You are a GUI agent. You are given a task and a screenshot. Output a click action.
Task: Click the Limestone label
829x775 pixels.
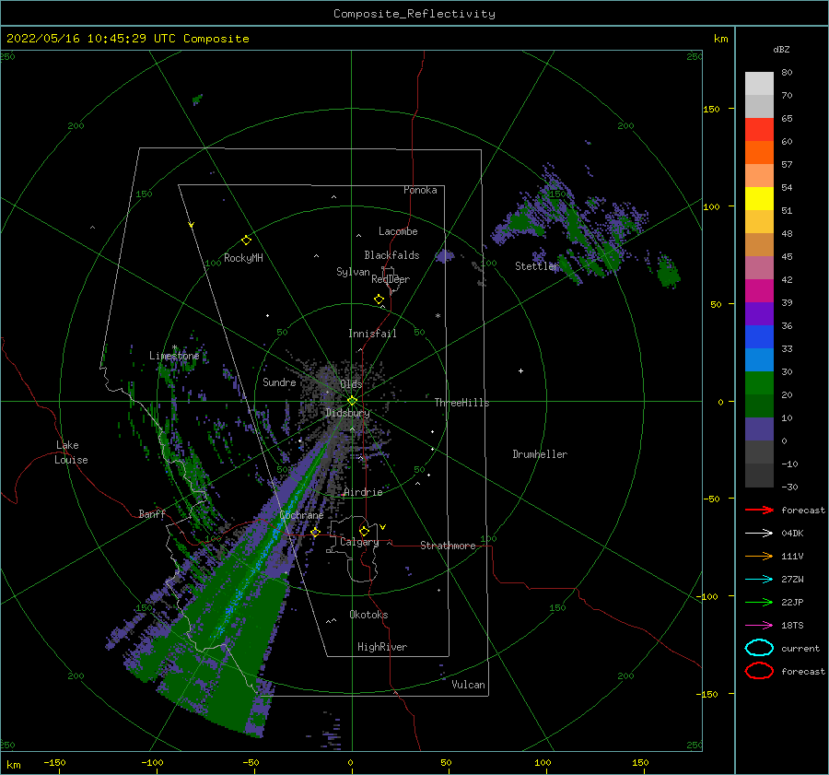tap(174, 356)
